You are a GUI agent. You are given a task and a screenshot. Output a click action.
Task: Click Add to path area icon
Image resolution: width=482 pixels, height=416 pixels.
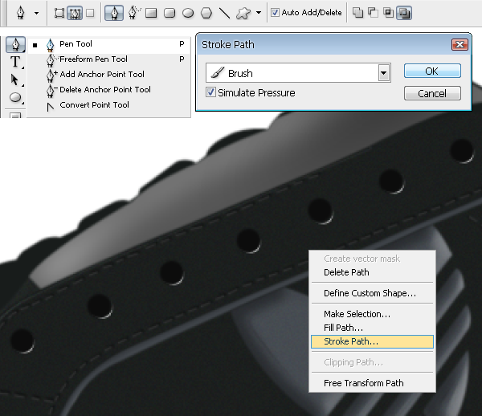pos(357,13)
